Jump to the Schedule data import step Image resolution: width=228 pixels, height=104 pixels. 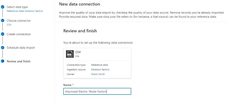click(21, 48)
